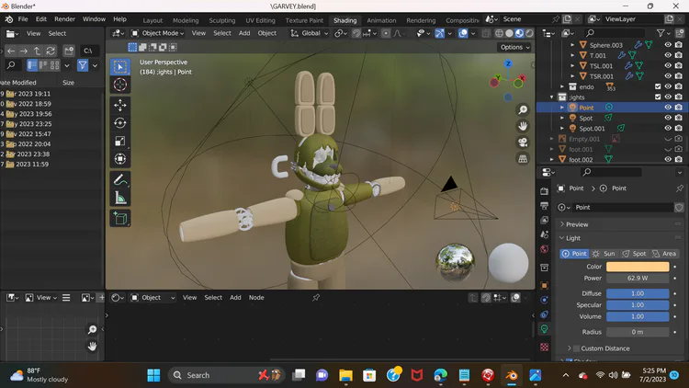This screenshot has width=689, height=388.
Task: Uncheck the :ights collection checkbox
Action: point(658,97)
